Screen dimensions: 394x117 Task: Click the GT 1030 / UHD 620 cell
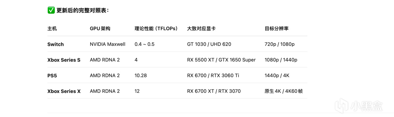coord(209,44)
